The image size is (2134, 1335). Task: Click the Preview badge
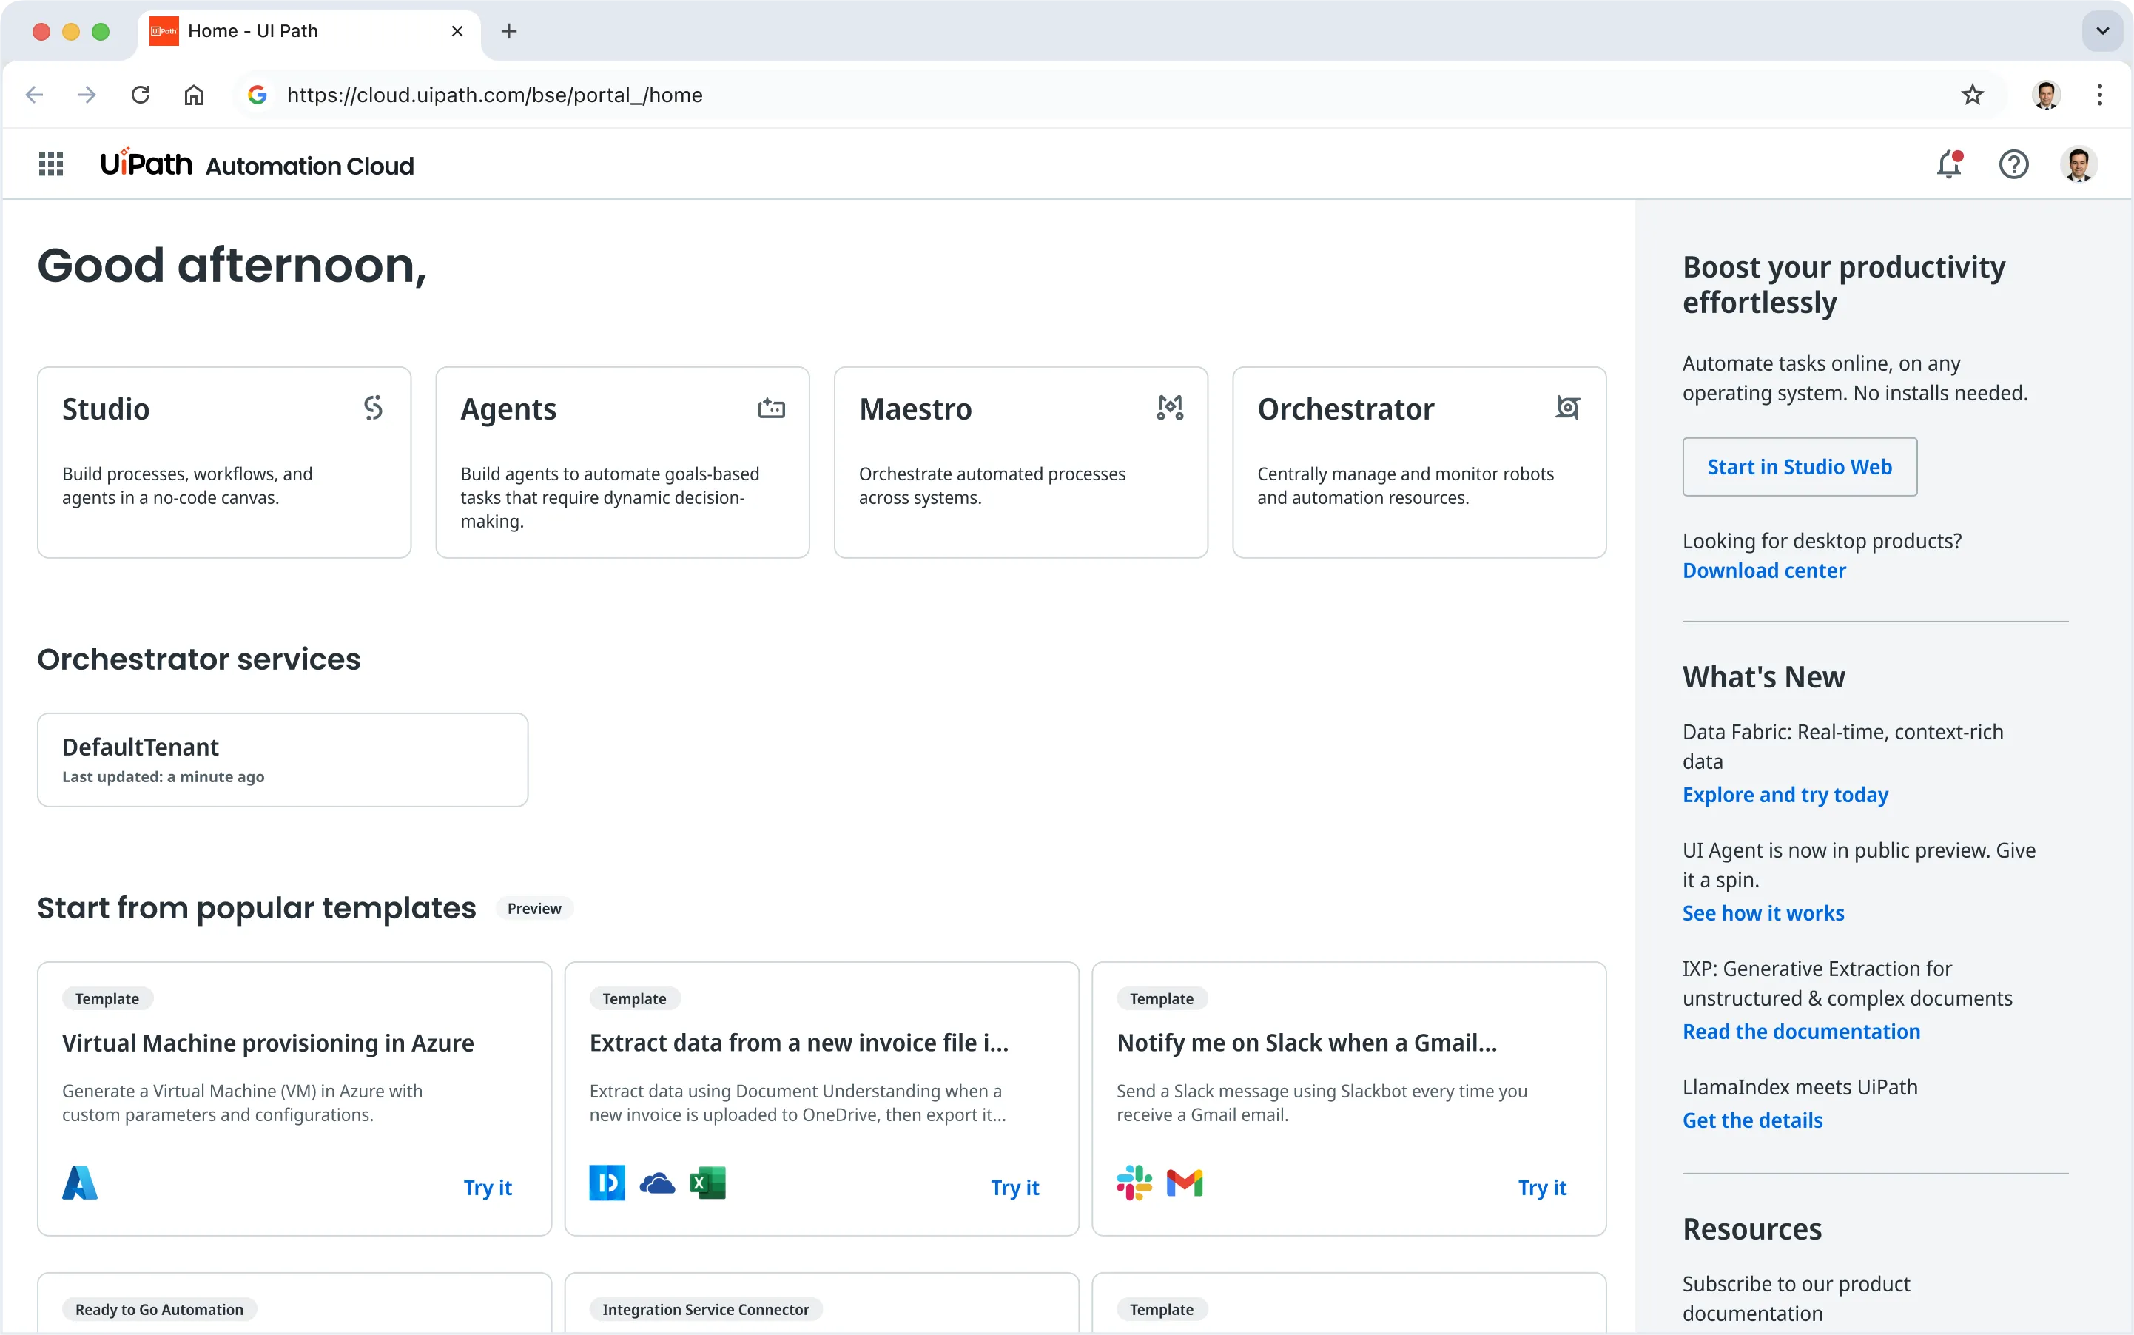click(x=534, y=909)
